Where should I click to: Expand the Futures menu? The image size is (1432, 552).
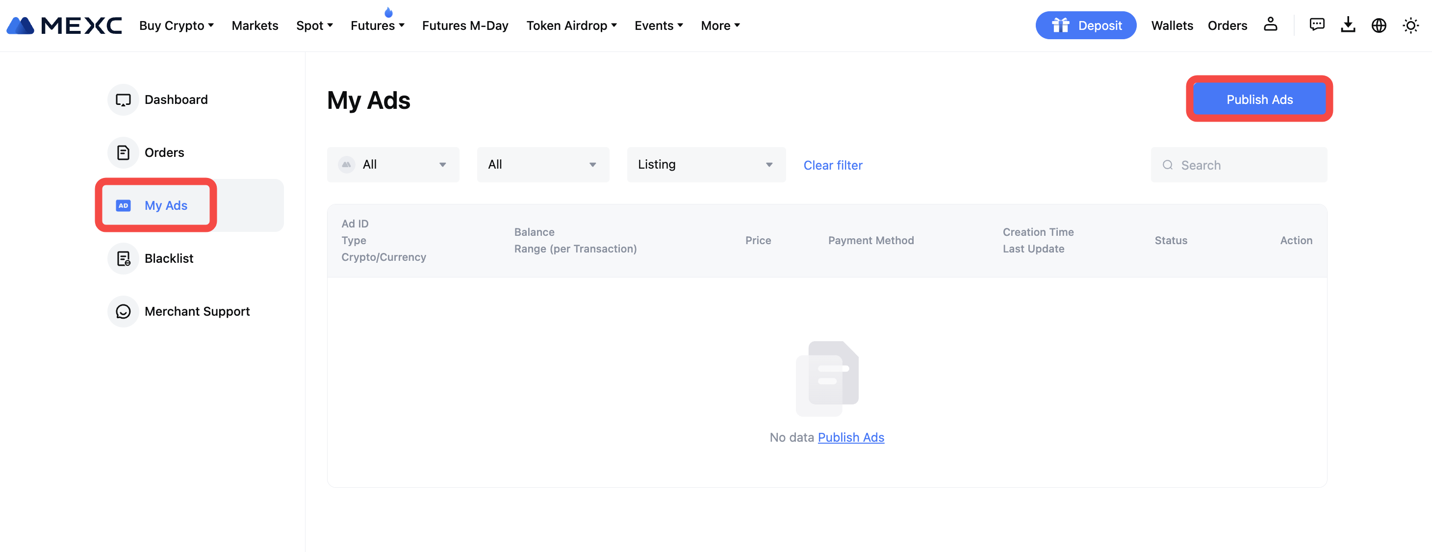pyautogui.click(x=377, y=25)
